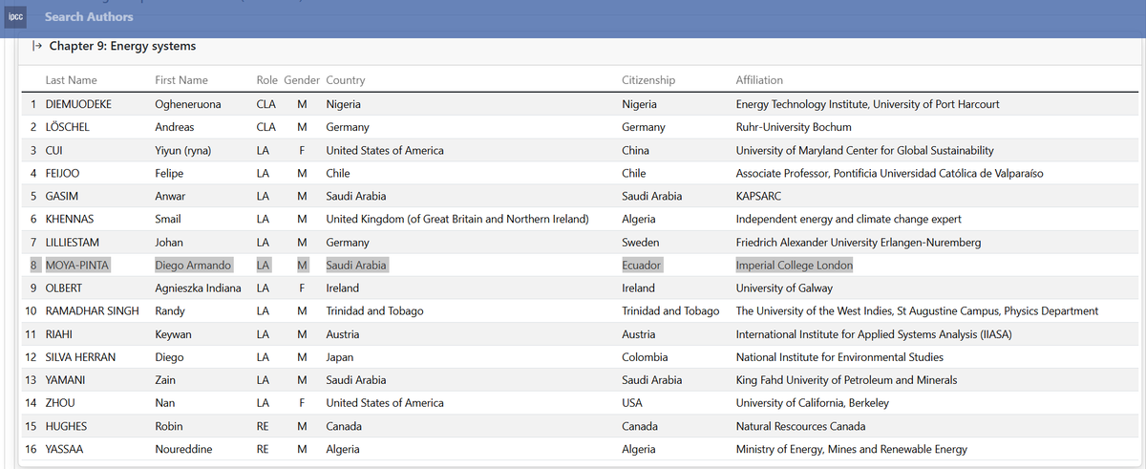Click the KAPSARC affiliation cell
Image resolution: width=1146 pixels, height=469 pixels.
click(760, 196)
